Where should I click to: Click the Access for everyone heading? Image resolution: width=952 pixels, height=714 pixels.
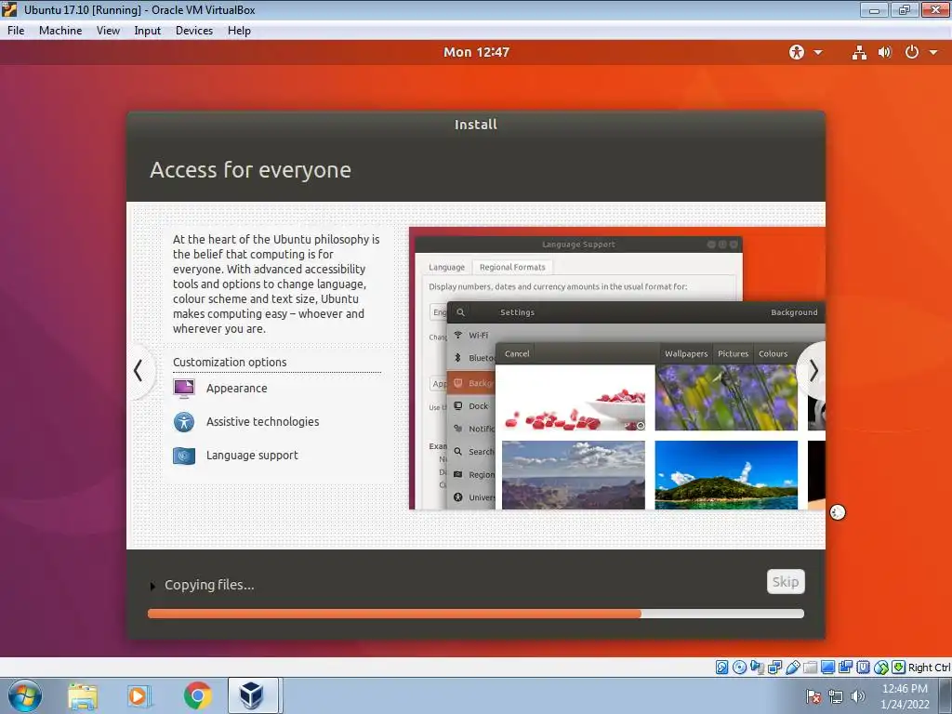[250, 170]
